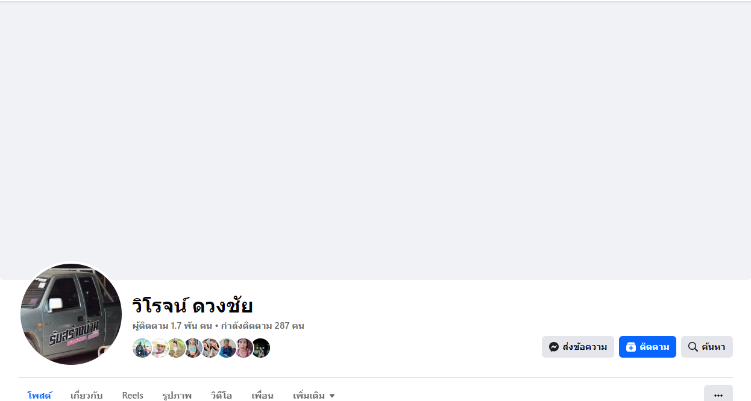Click the Messenger icon in ส่งข้อความ button
751x401 pixels.
coord(554,347)
